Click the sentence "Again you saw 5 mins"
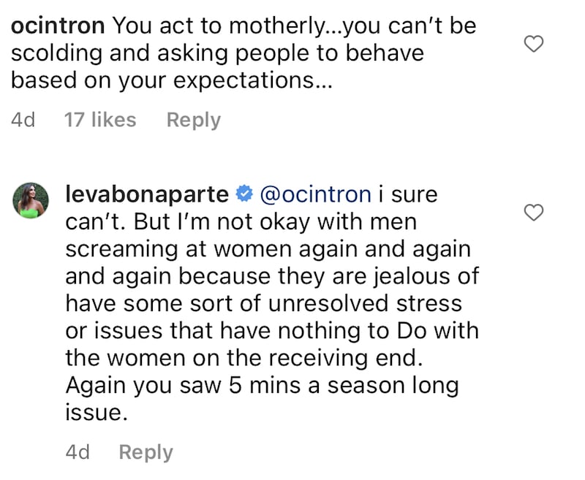585x480 pixels. [x=183, y=385]
